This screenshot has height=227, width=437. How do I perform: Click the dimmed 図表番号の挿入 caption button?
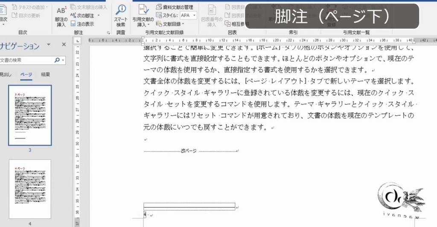click(212, 16)
